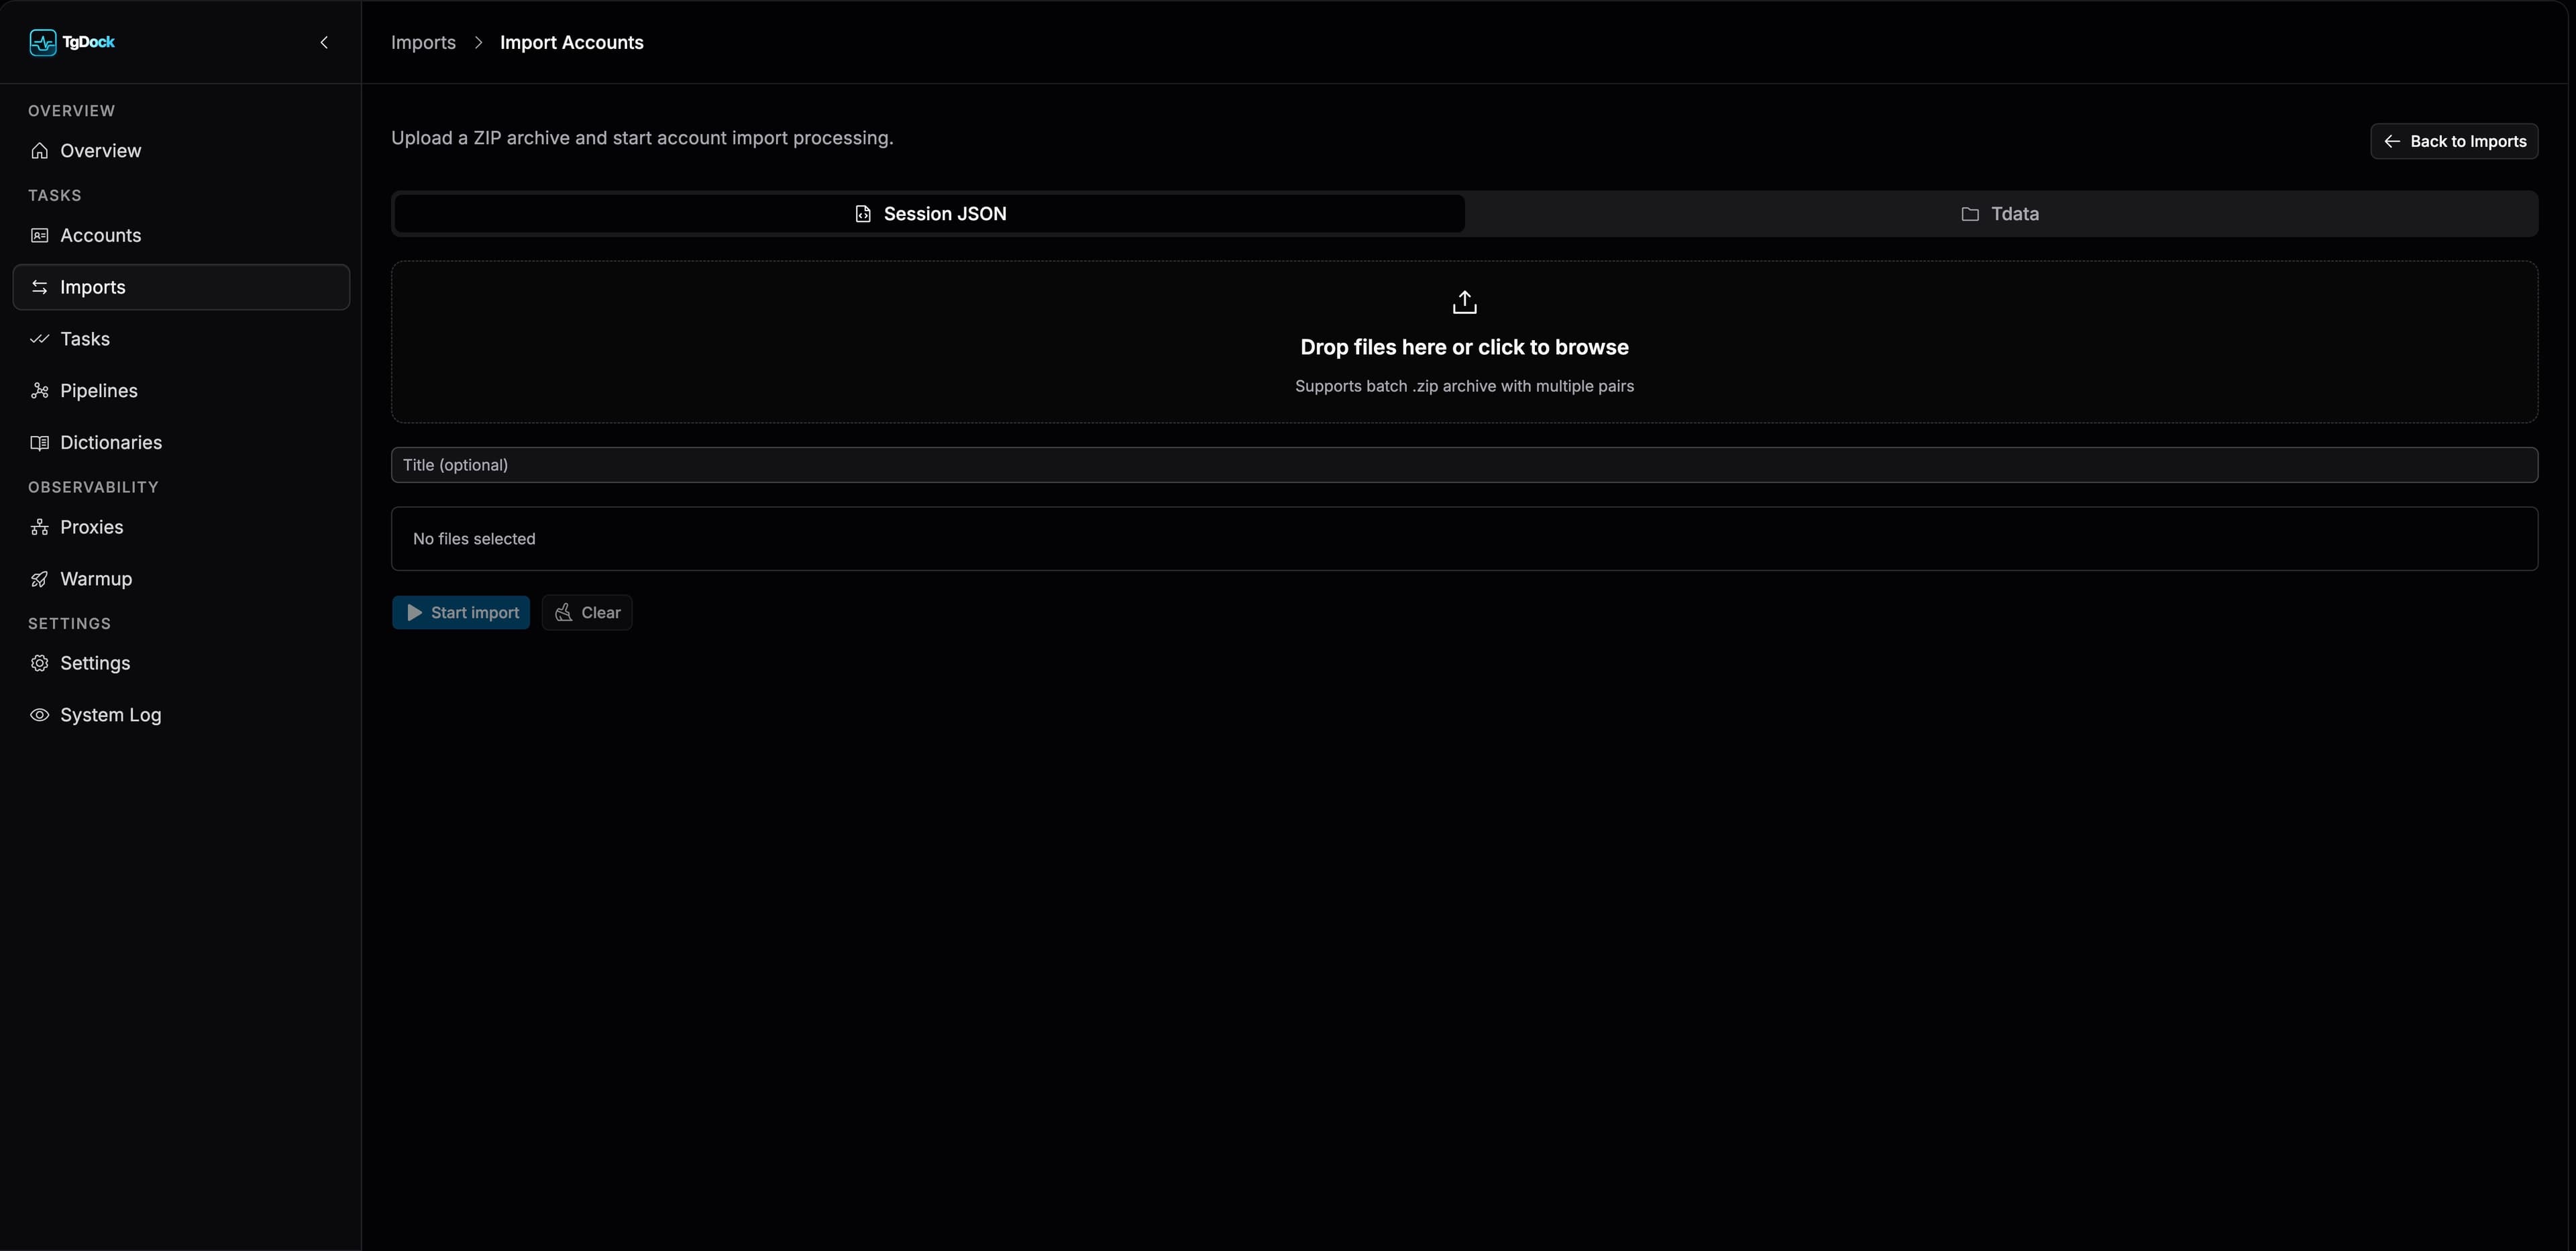Image resolution: width=2576 pixels, height=1251 pixels.
Task: Go to Proxies
Action: tap(181, 527)
